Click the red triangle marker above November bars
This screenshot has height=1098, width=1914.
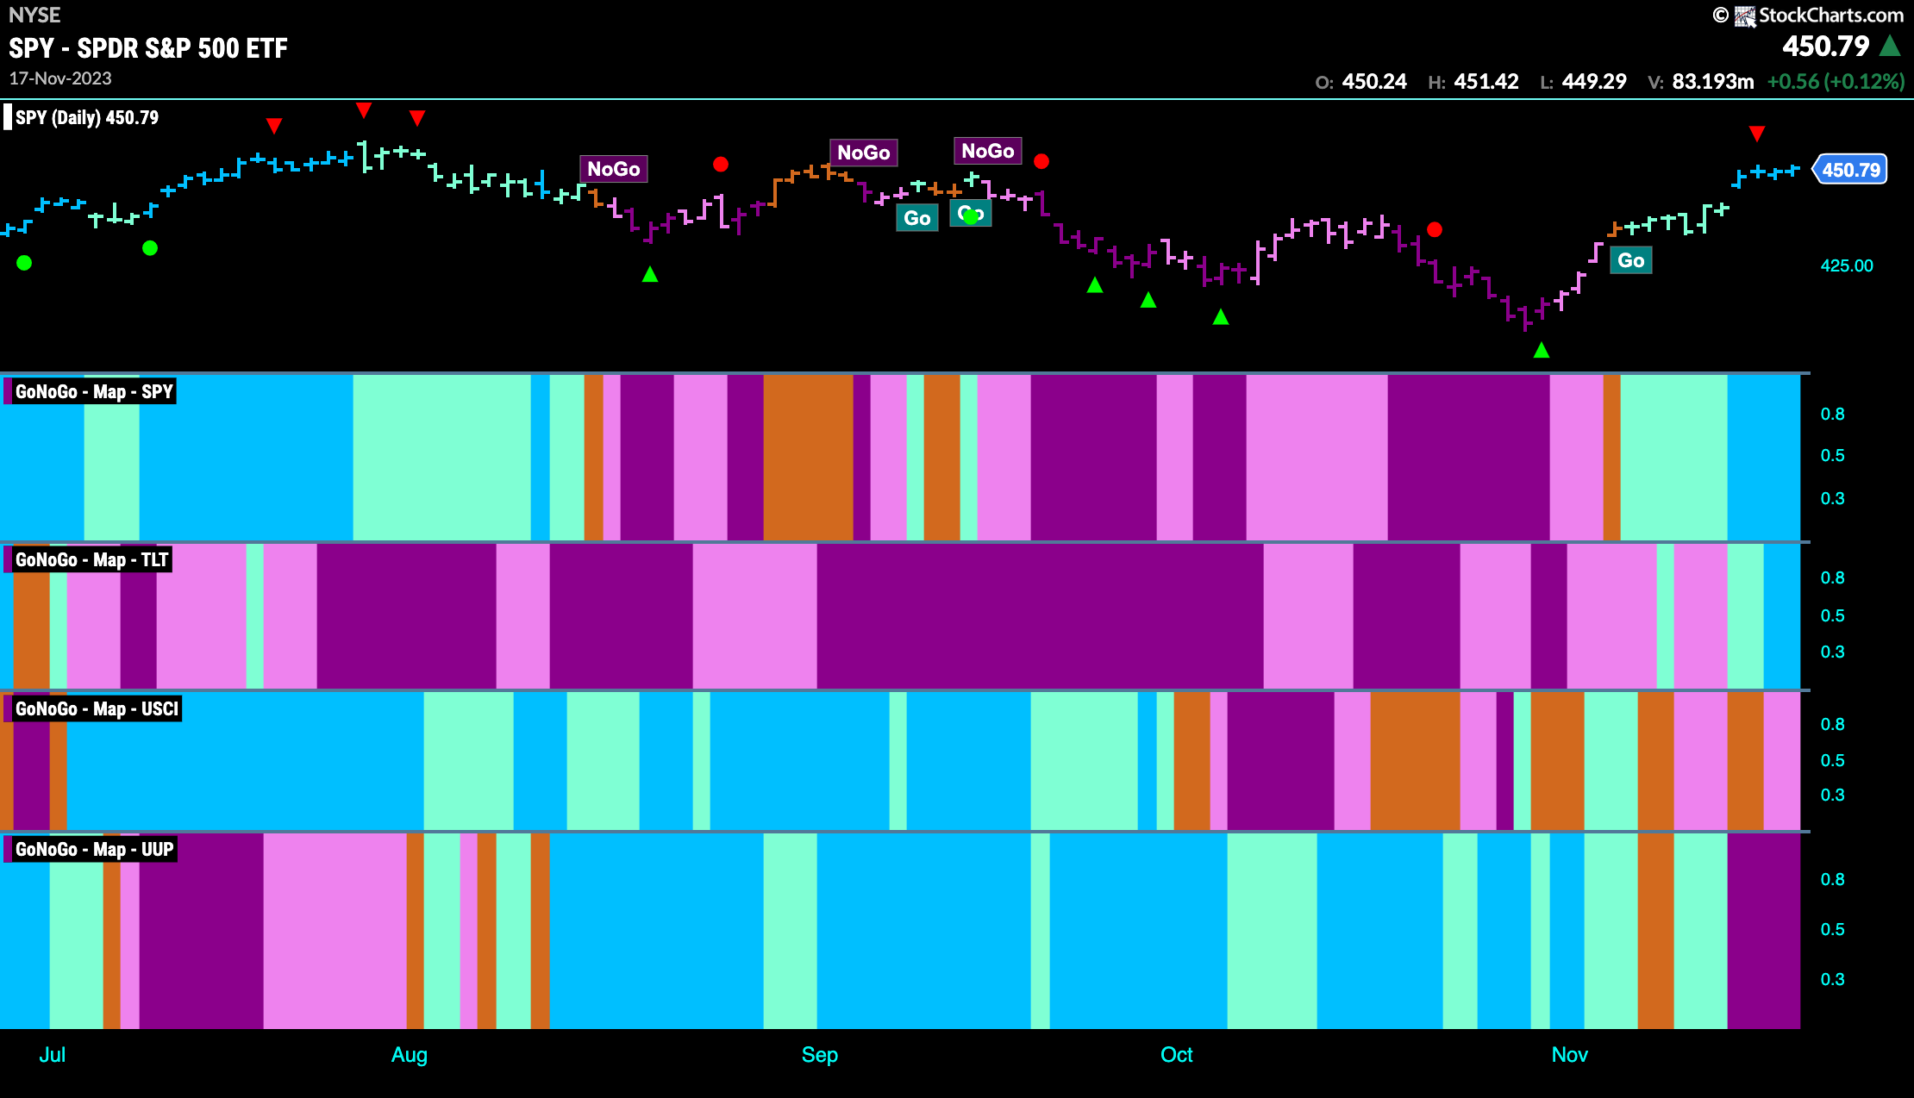point(1756,134)
